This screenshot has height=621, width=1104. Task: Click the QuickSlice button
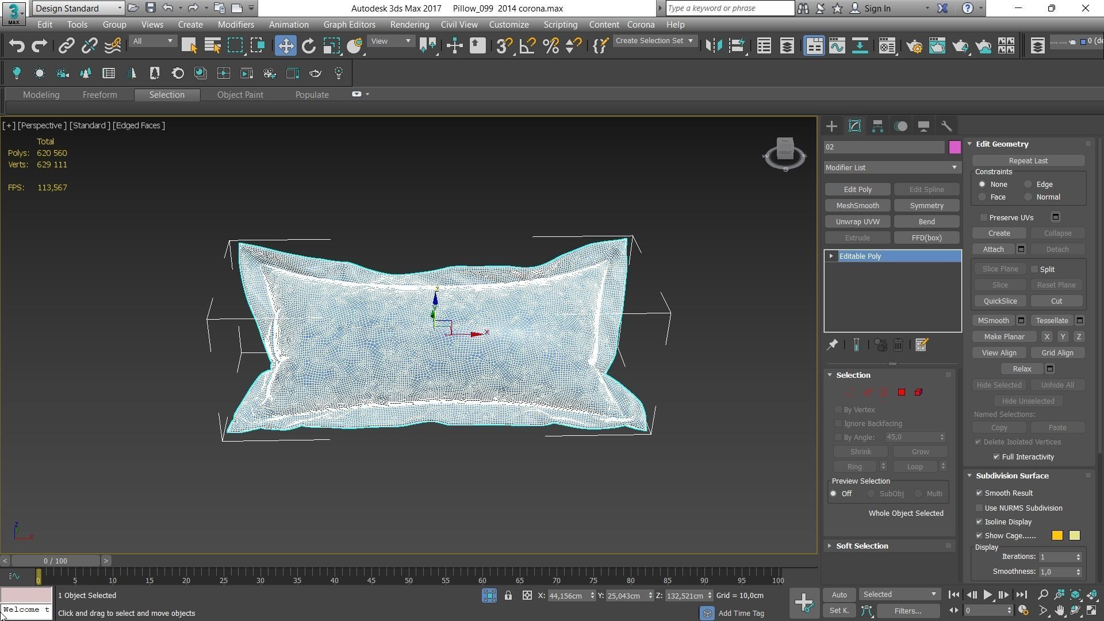click(1000, 301)
